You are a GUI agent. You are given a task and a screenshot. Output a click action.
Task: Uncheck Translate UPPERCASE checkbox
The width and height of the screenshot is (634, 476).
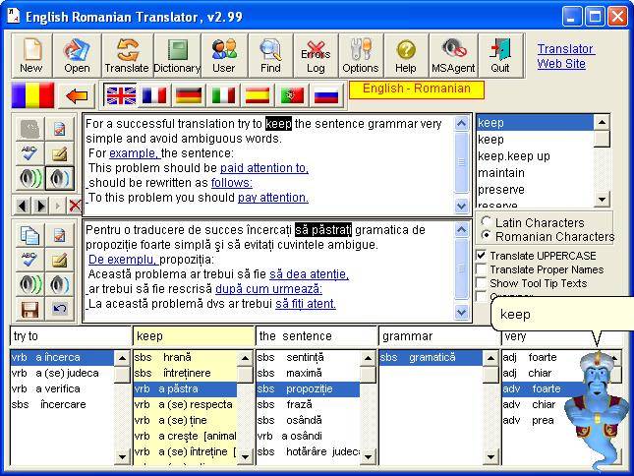482,255
